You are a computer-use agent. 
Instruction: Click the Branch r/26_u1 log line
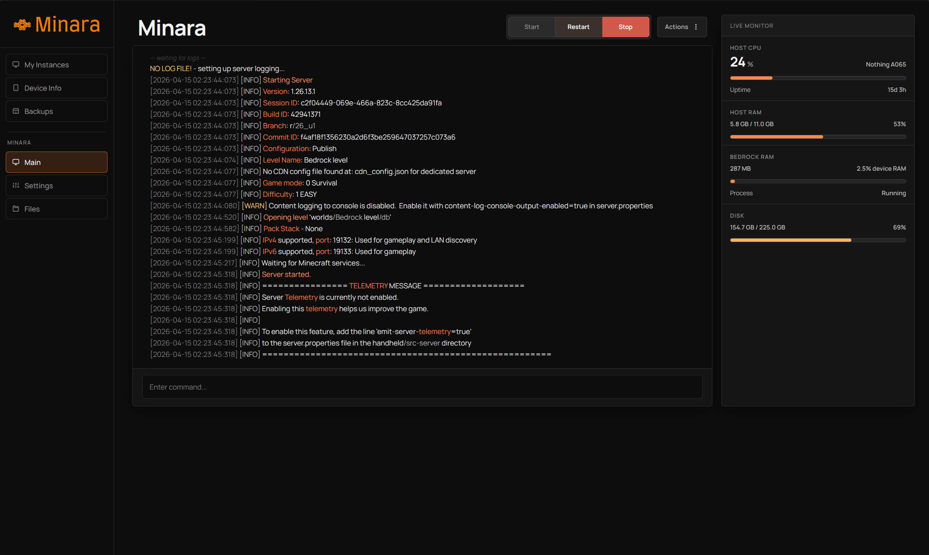233,126
